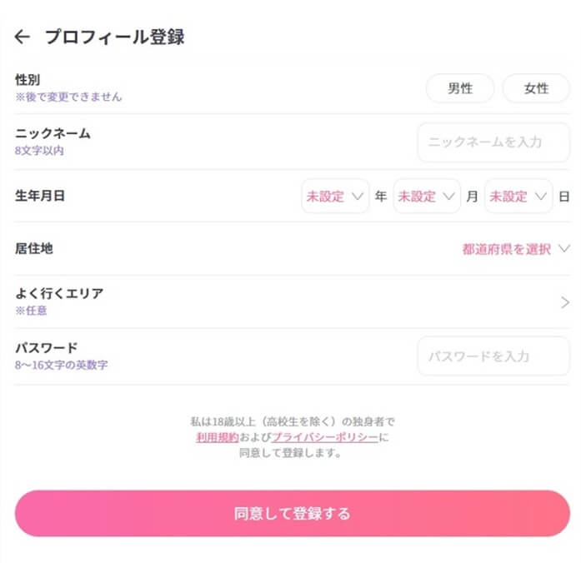The width and height of the screenshot is (581, 563).
Task: Open the 利用規約 link
Action: [217, 436]
